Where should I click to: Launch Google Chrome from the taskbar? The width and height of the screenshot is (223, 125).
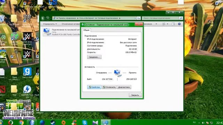[x=21, y=123]
